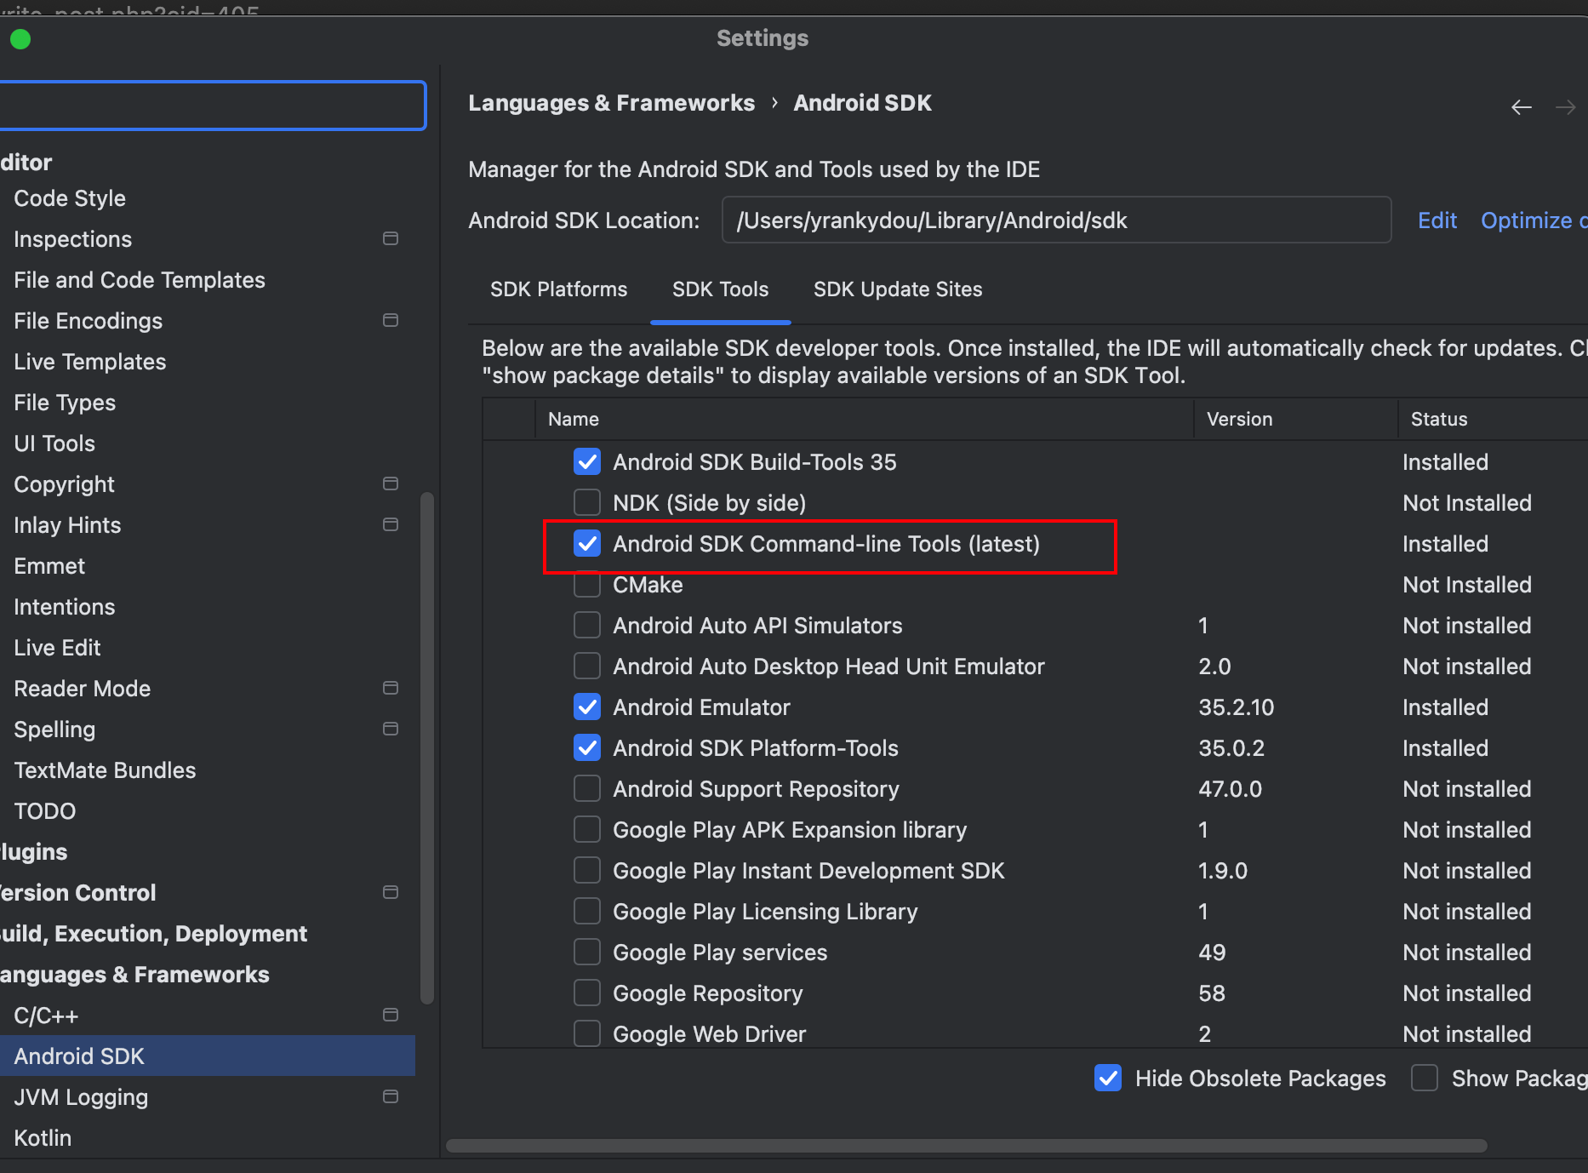Click Edit link for SDK location
The height and width of the screenshot is (1173, 1588).
click(x=1437, y=220)
